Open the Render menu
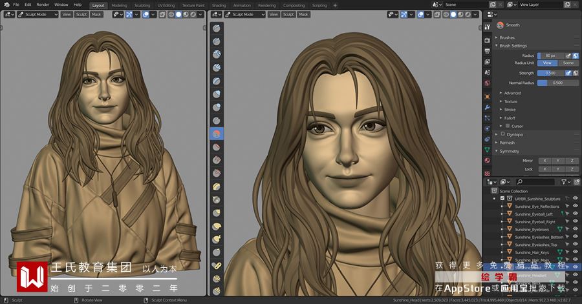 click(x=43, y=5)
